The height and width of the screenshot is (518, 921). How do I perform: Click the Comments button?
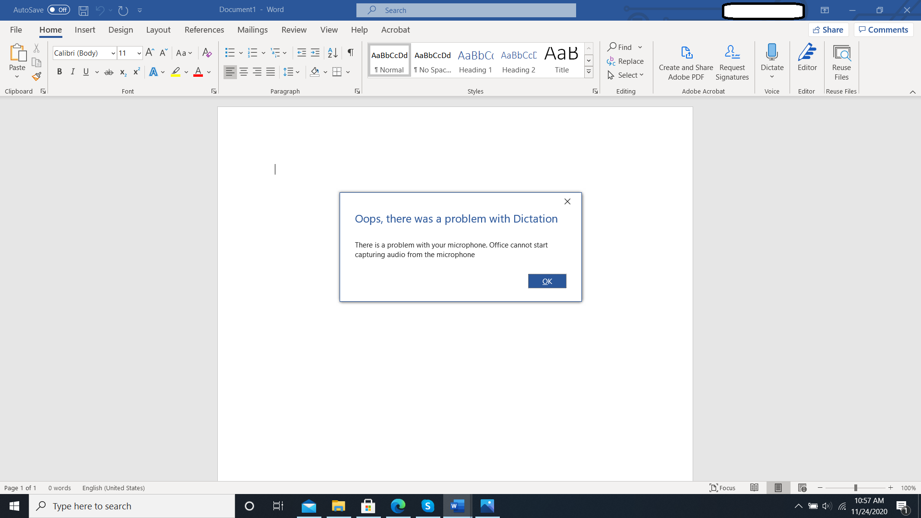pos(883,30)
